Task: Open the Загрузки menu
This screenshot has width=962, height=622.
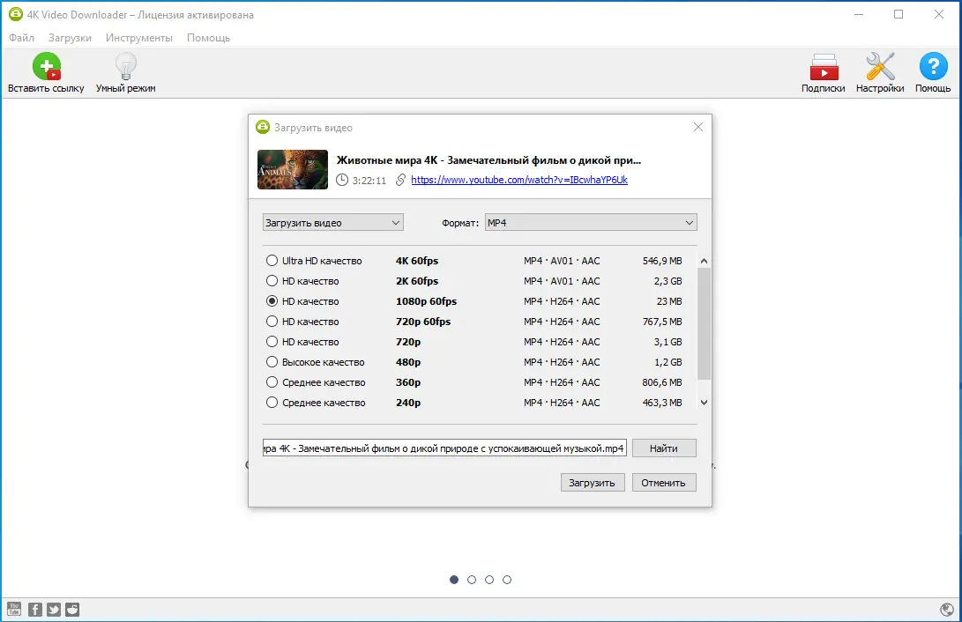Action: pos(70,37)
